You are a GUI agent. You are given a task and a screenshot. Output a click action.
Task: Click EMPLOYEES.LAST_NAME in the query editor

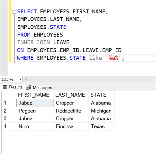(x=48, y=19)
